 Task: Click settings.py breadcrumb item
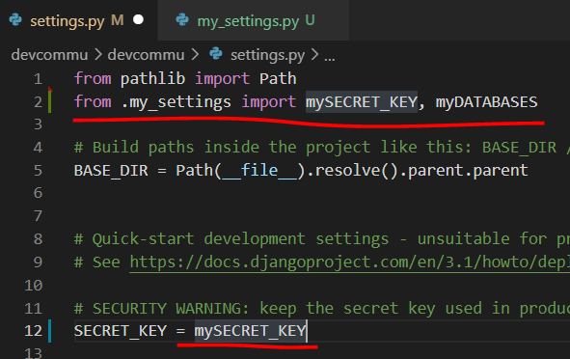click(x=267, y=56)
